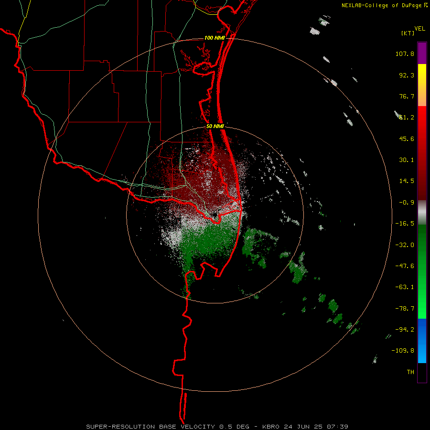Click the Super-Resolution Base Velocity caption
The image size is (430, 430).
click(217, 427)
